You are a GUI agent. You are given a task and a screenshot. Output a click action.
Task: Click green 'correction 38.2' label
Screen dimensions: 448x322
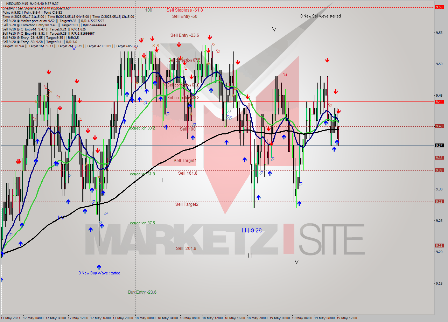pyautogui.click(x=142, y=128)
